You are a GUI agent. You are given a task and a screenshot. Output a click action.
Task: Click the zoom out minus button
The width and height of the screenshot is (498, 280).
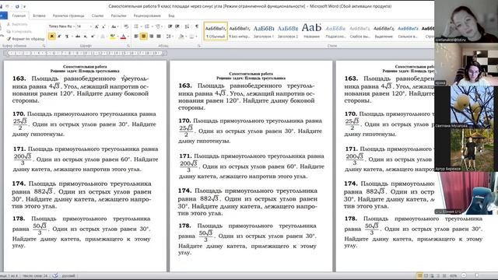464,275
